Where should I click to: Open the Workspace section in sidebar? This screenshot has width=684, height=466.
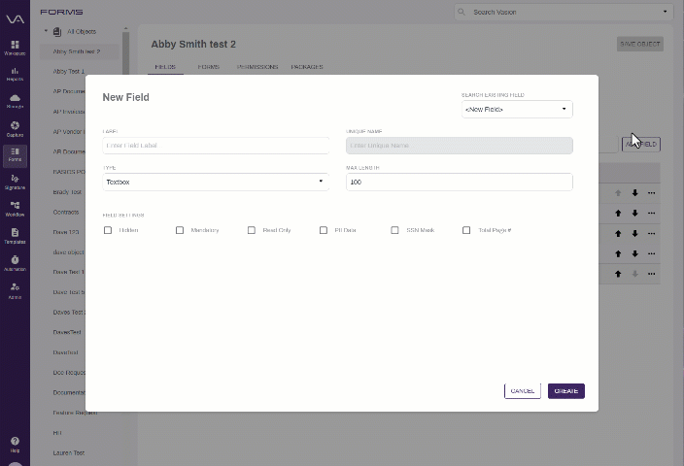pos(15,48)
